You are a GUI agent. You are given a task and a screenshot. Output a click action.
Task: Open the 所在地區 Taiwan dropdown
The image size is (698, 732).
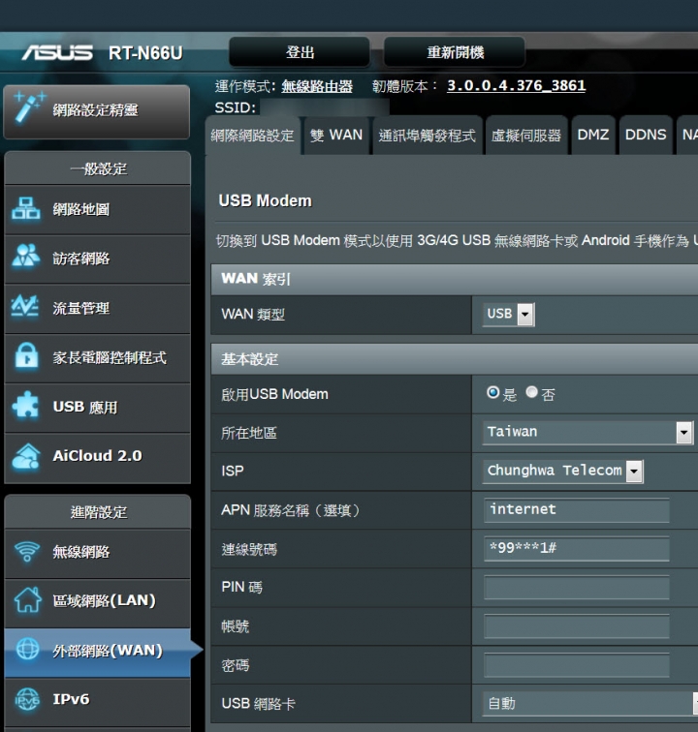[588, 432]
